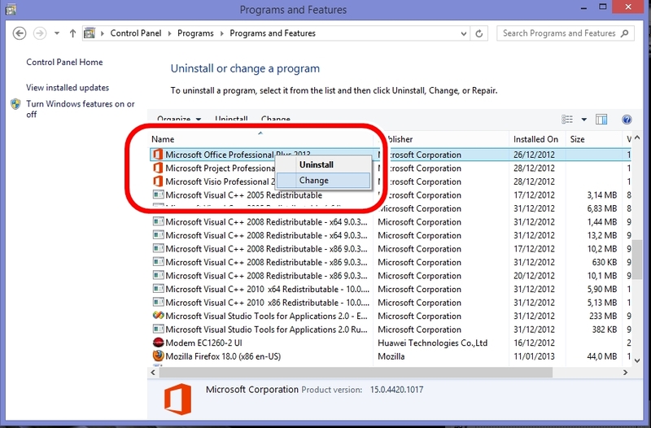Select Visual C++ 2010 x86 Redistributable row
This screenshot has height=428, width=651.
(390, 303)
